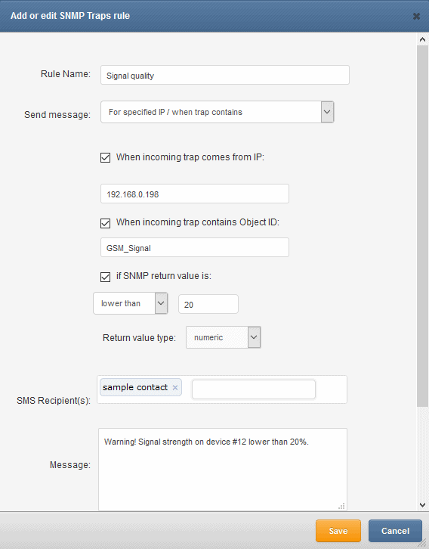Open the Send message dropdown
This screenshot has width=429, height=549.
click(327, 112)
